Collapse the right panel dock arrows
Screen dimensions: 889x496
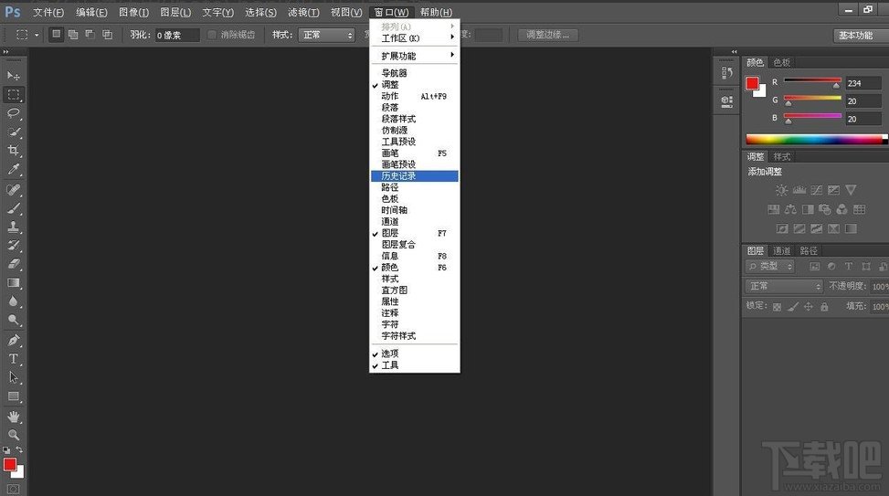[x=735, y=51]
